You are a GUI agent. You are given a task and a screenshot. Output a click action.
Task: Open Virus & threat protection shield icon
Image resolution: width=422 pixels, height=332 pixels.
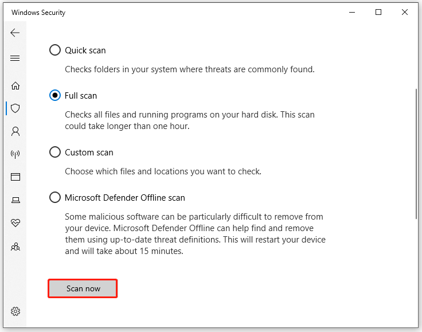point(15,108)
